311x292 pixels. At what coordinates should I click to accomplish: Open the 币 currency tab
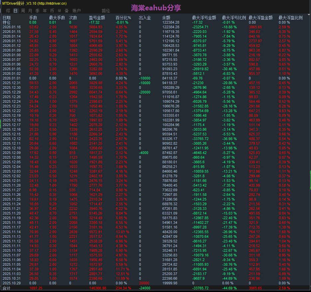52,11
